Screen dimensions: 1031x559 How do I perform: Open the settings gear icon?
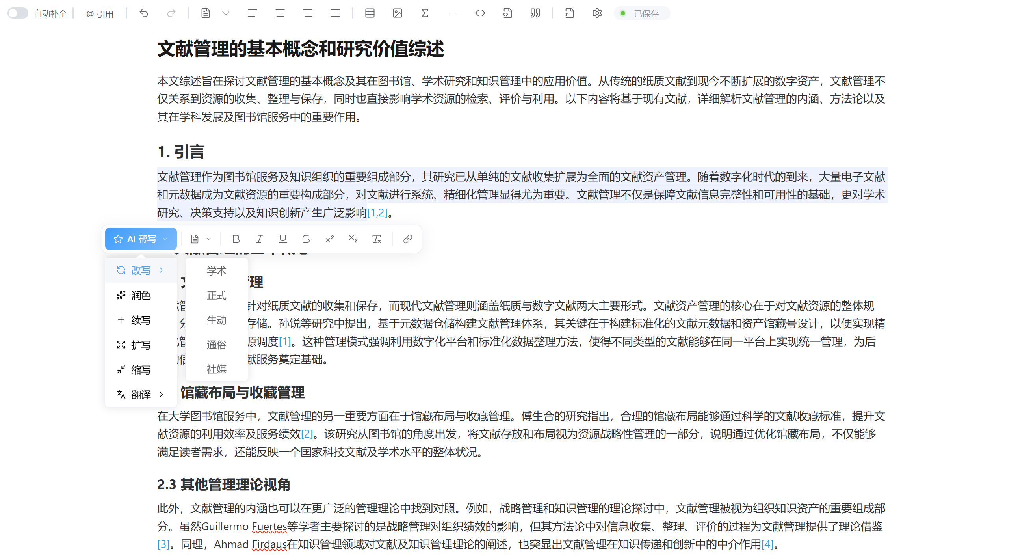(596, 13)
